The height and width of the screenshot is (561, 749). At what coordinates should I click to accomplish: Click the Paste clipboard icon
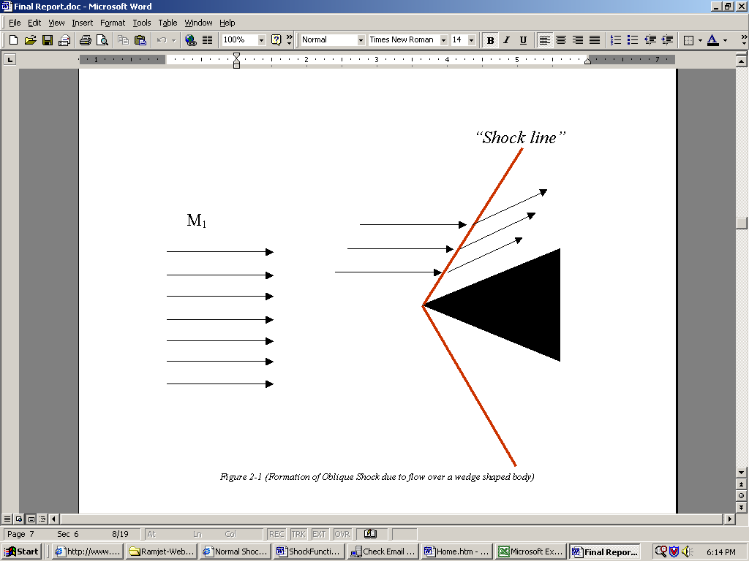coord(140,40)
